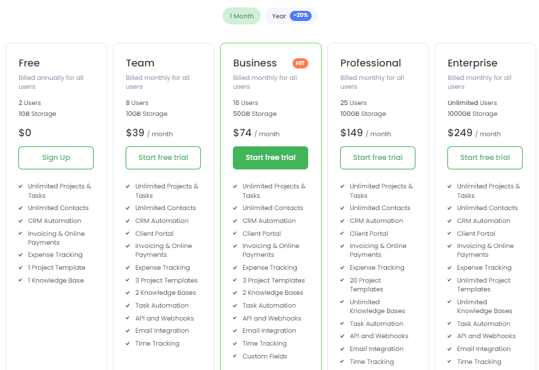
Task: Start free trial for Team plan
Action: pyautogui.click(x=163, y=158)
